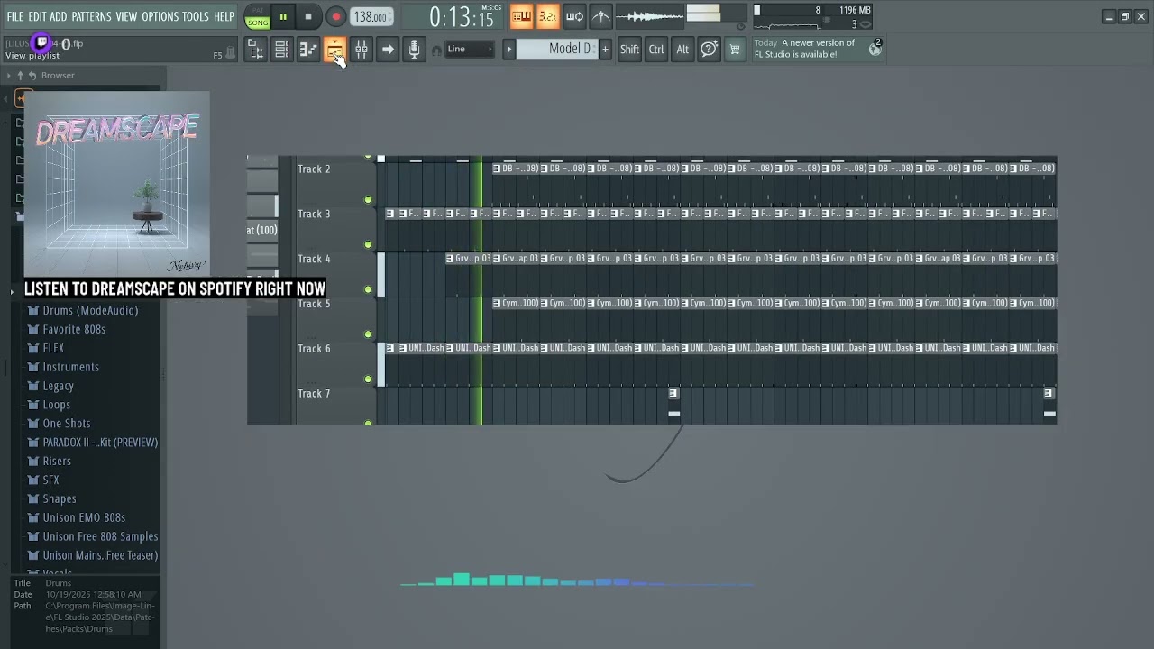
Task: Open the Risers folder
Action: click(x=56, y=462)
